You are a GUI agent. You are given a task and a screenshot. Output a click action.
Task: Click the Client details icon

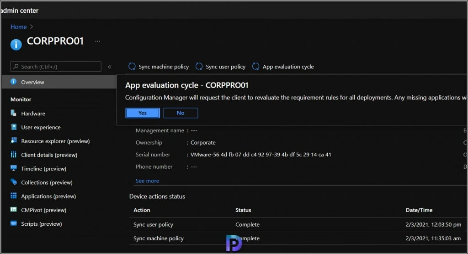coord(13,155)
